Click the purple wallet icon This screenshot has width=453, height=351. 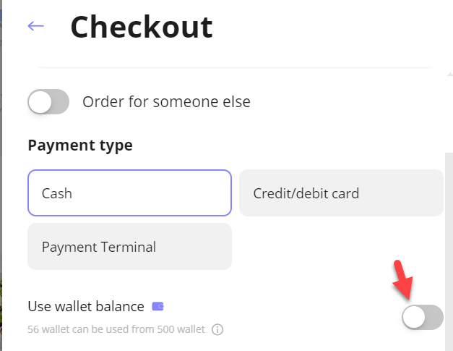point(158,306)
